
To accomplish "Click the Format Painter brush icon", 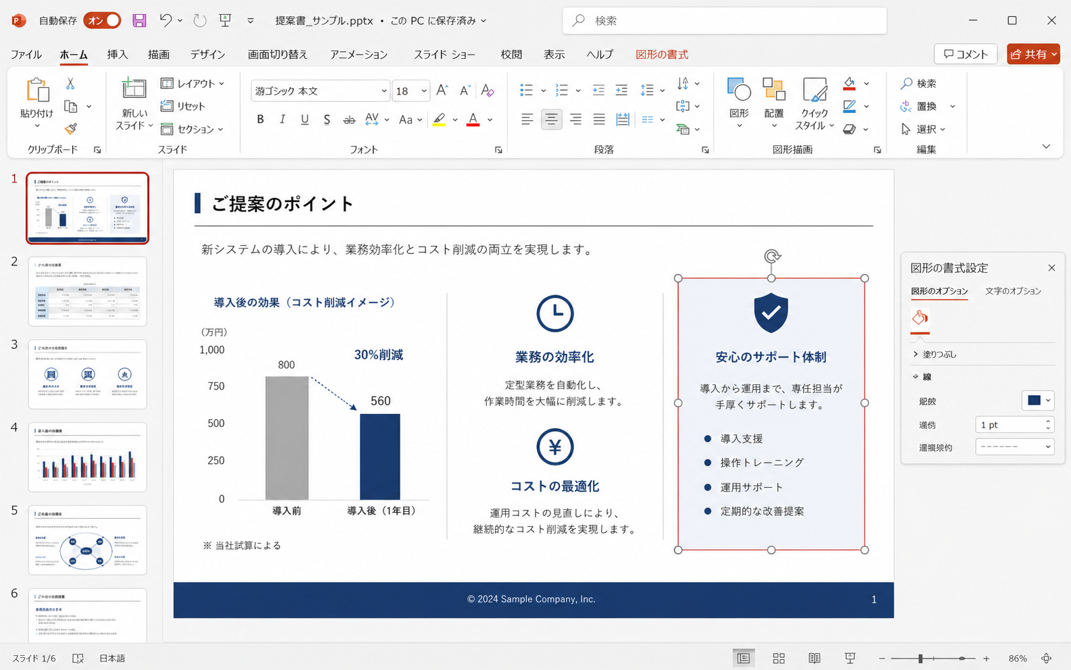I will click(71, 128).
